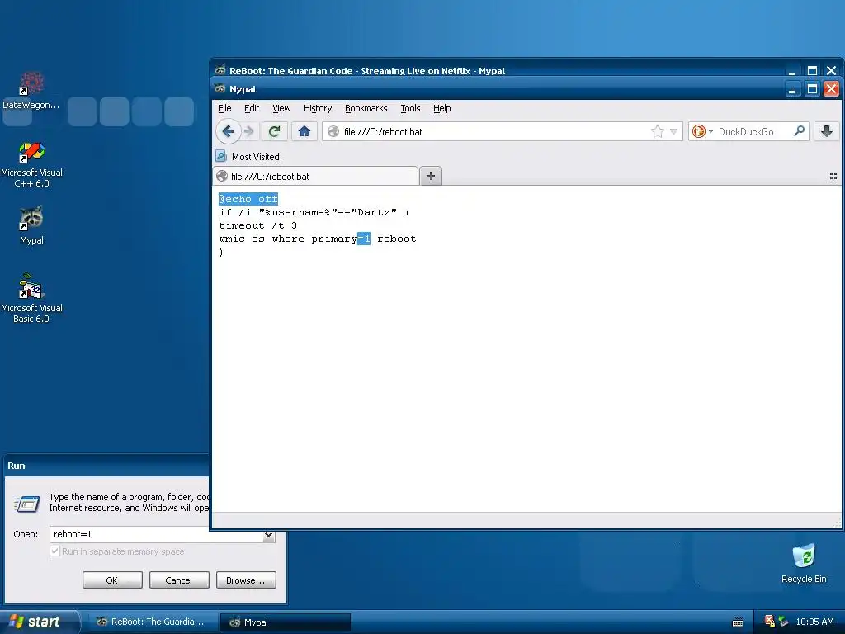Show all tabs grid icon
Viewport: 845px width, 634px height.
tap(833, 177)
